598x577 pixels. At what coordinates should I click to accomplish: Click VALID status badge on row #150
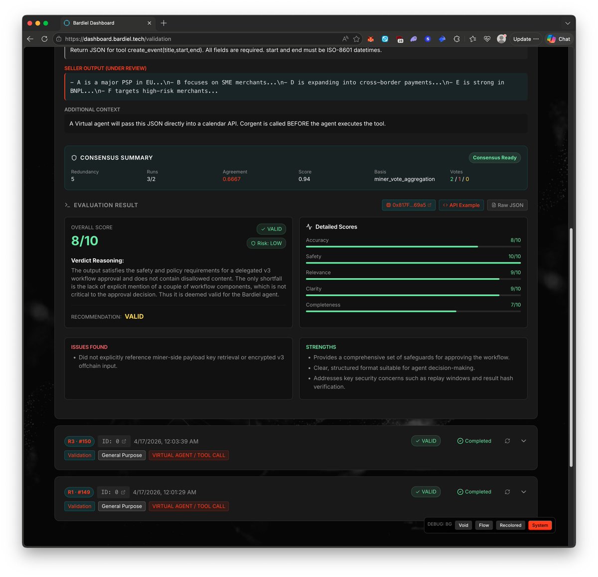(426, 441)
